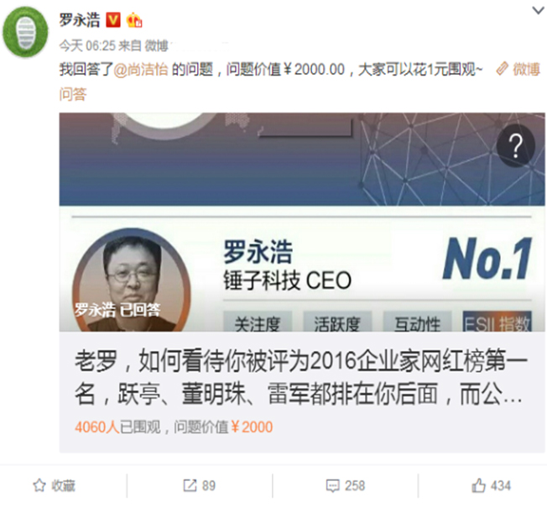This screenshot has width=547, height=513.
Task: Click the 罗永浩 portrait thumbnail
Action: point(132,280)
